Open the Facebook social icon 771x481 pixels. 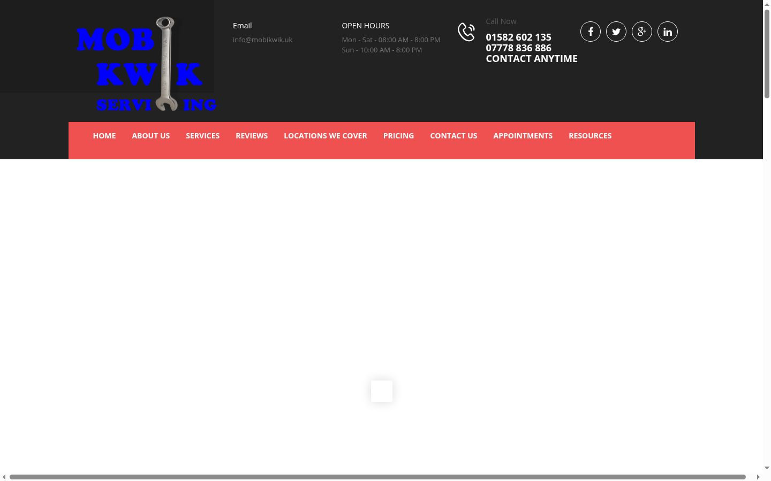591,32
